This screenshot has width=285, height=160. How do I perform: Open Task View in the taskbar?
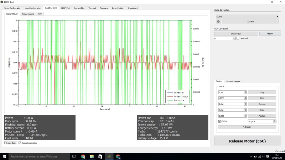74,156
